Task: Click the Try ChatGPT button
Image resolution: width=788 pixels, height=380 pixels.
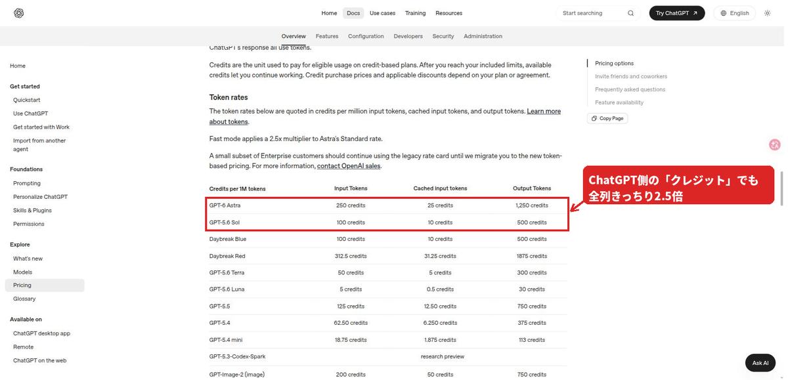Action: click(x=677, y=13)
